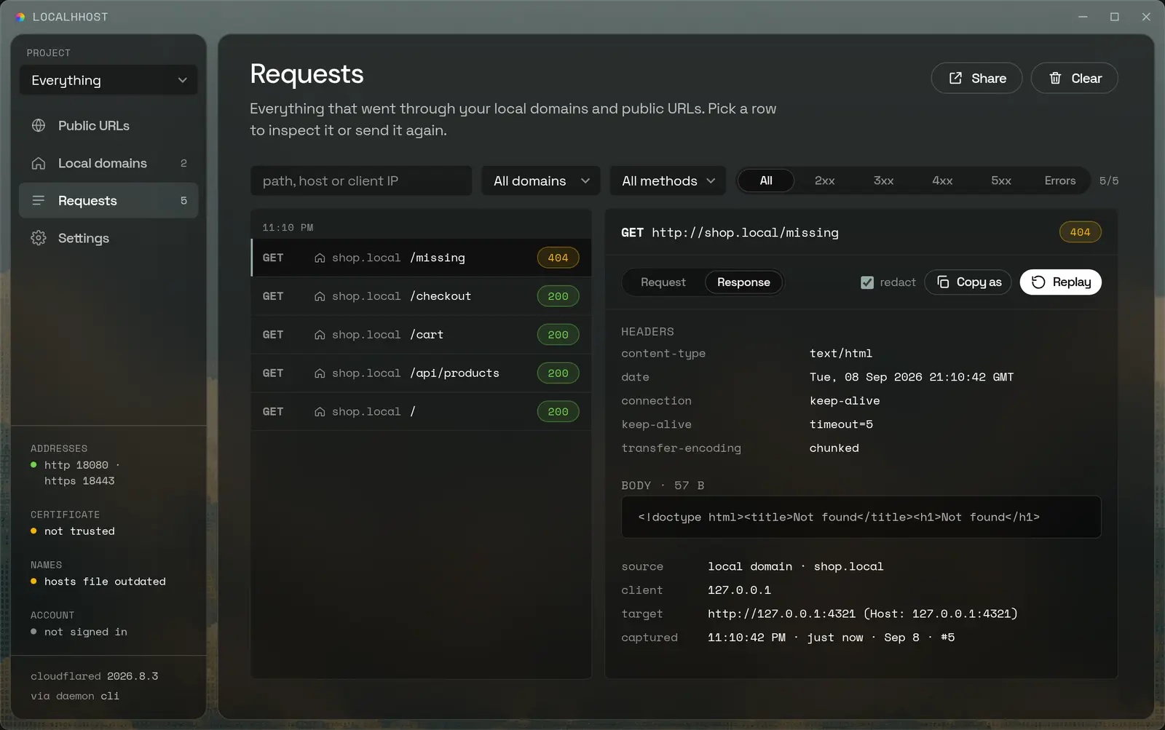Open Settings in the sidebar

[108, 238]
